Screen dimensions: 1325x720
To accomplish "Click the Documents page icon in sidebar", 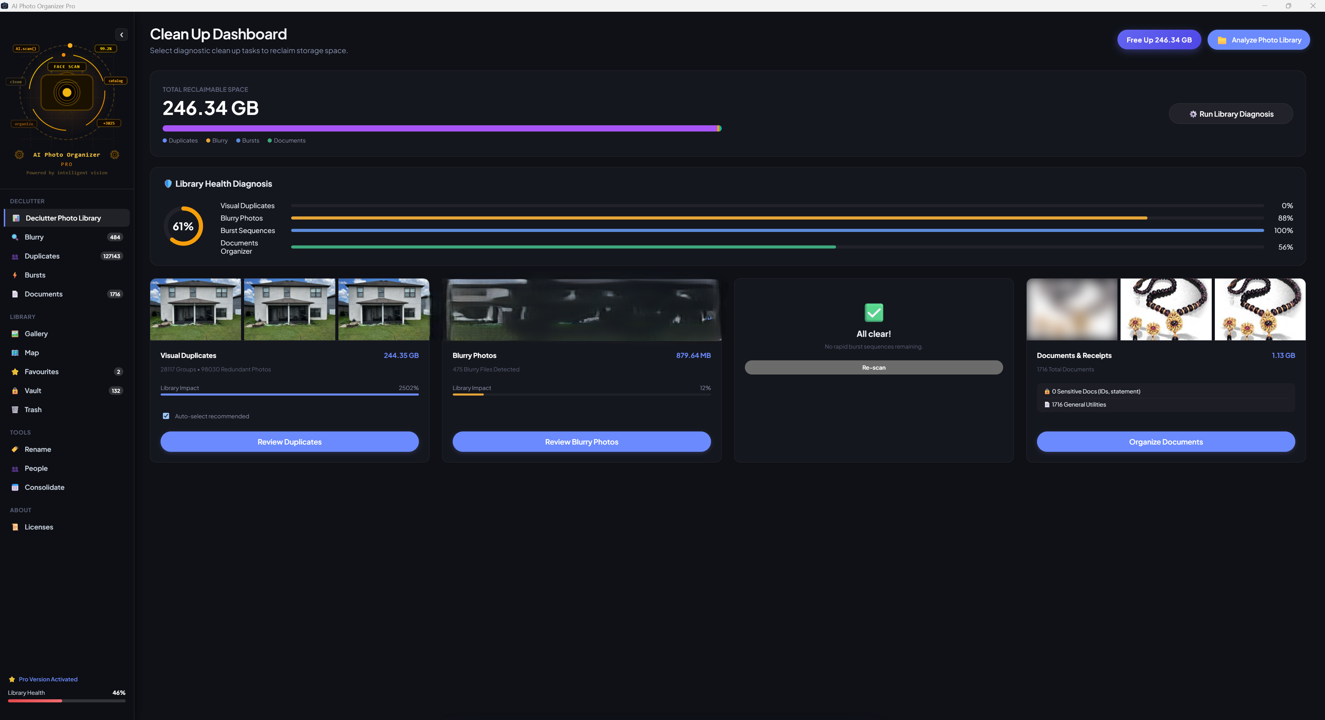I will coord(15,294).
